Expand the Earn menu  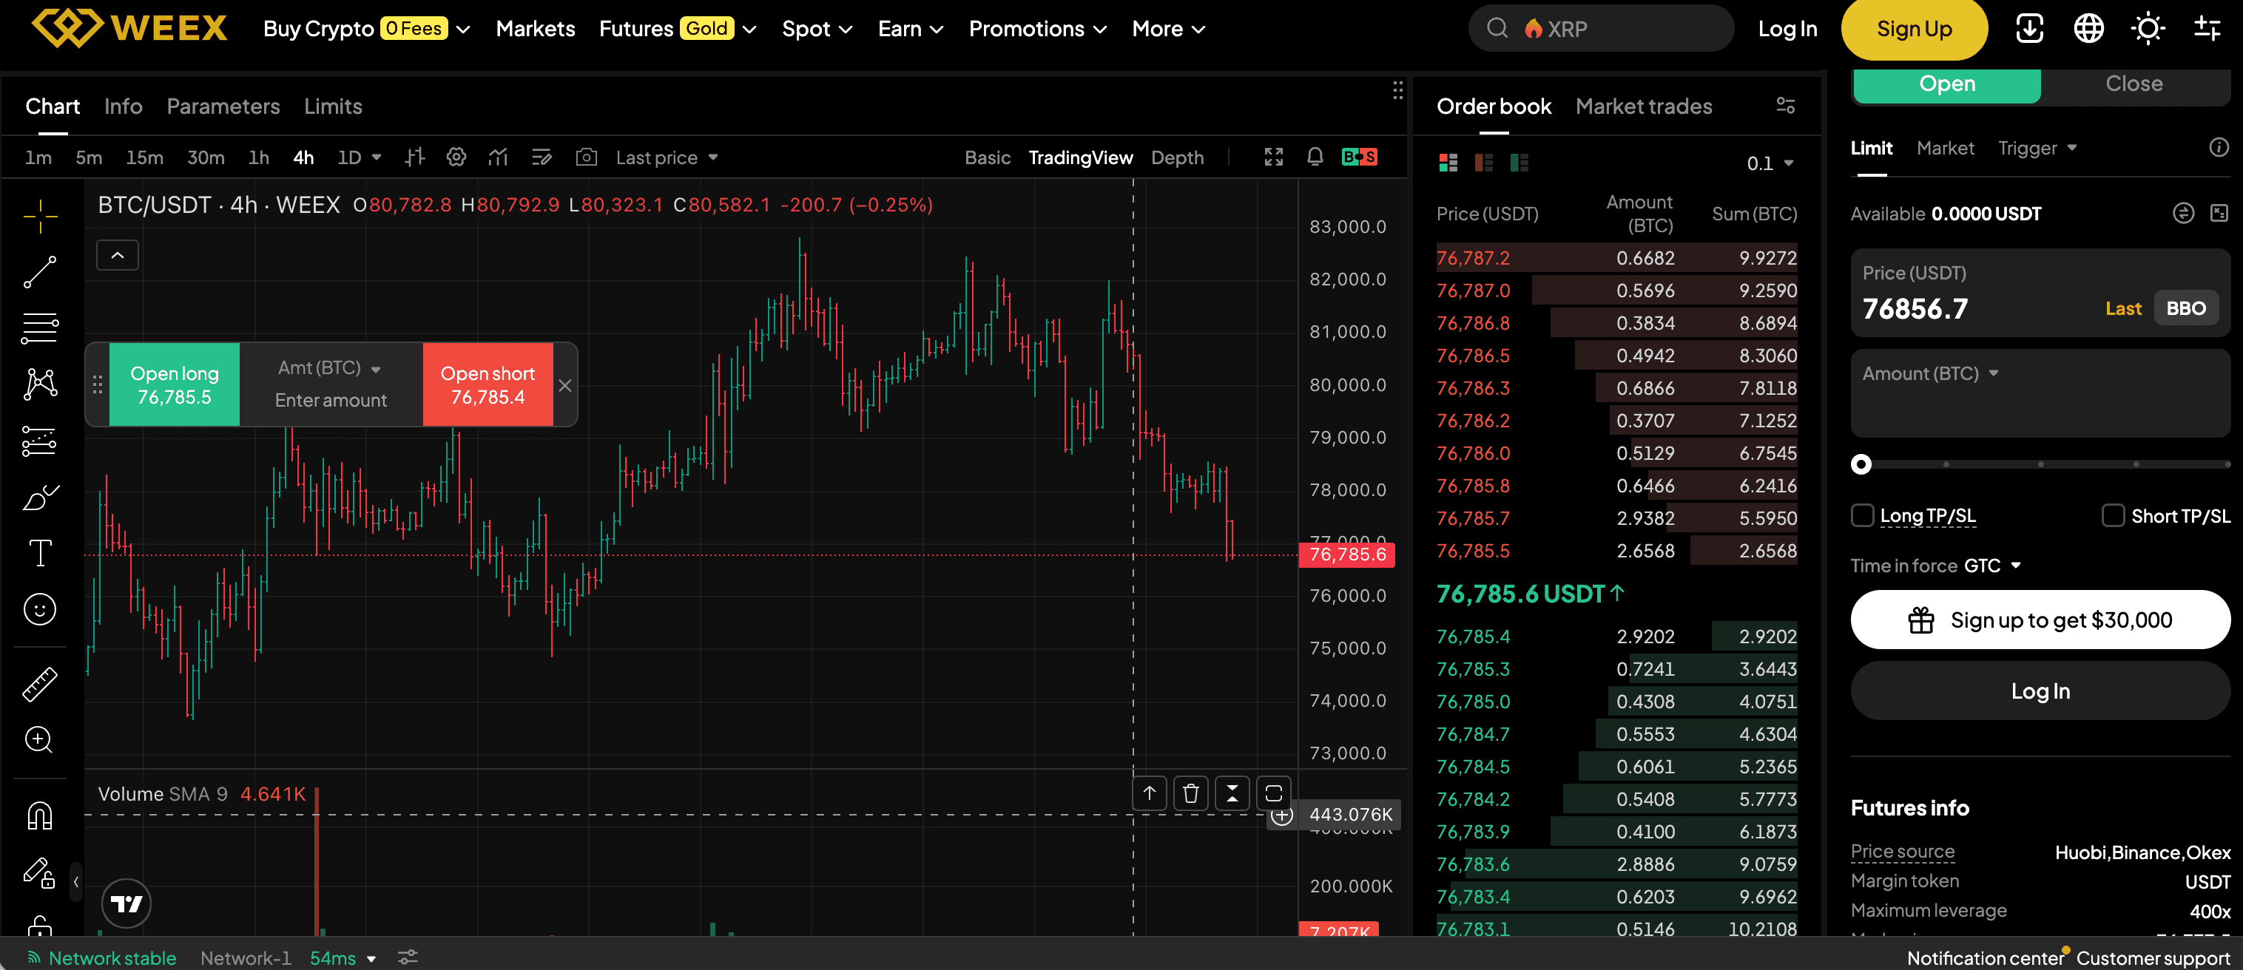pyautogui.click(x=910, y=29)
